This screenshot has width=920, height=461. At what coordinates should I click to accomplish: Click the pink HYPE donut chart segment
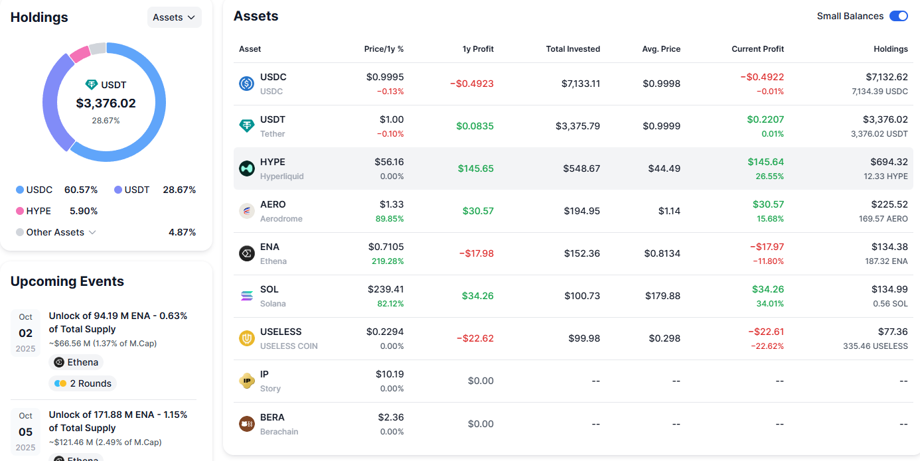point(80,54)
